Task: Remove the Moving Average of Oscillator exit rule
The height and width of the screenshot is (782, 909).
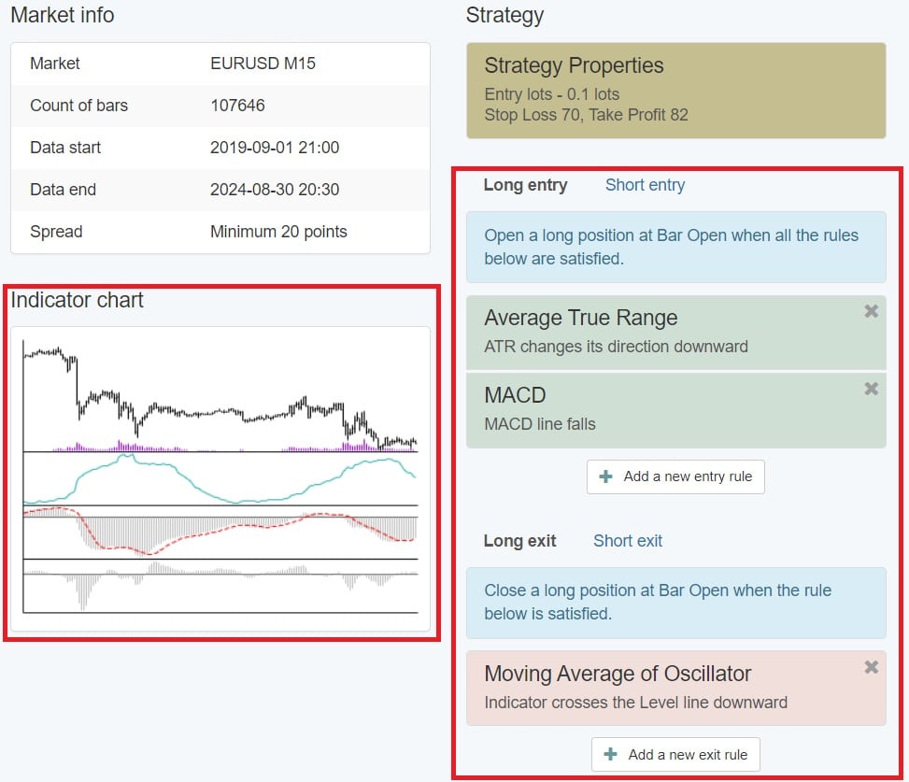Action: click(x=871, y=666)
